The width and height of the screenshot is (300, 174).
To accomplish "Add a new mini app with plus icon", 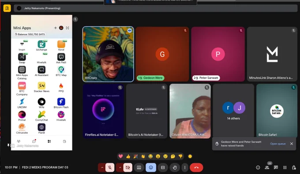I will tap(56, 28).
